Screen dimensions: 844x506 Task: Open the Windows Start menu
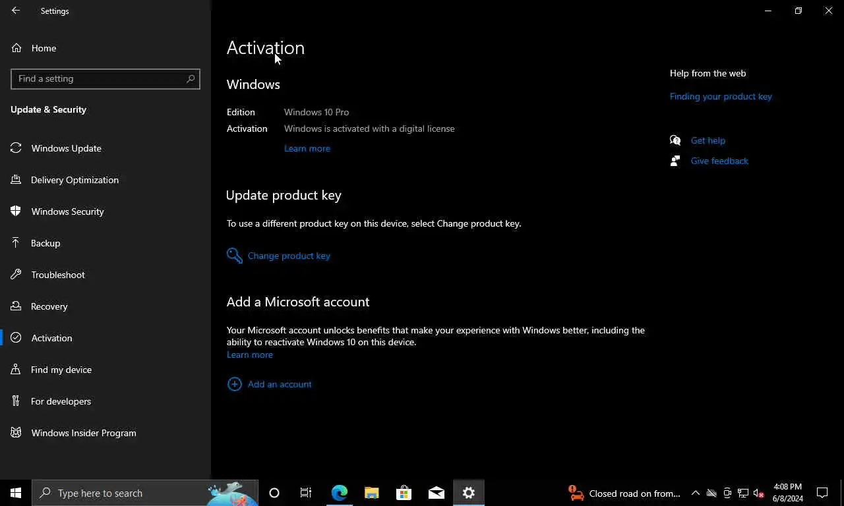point(16,493)
